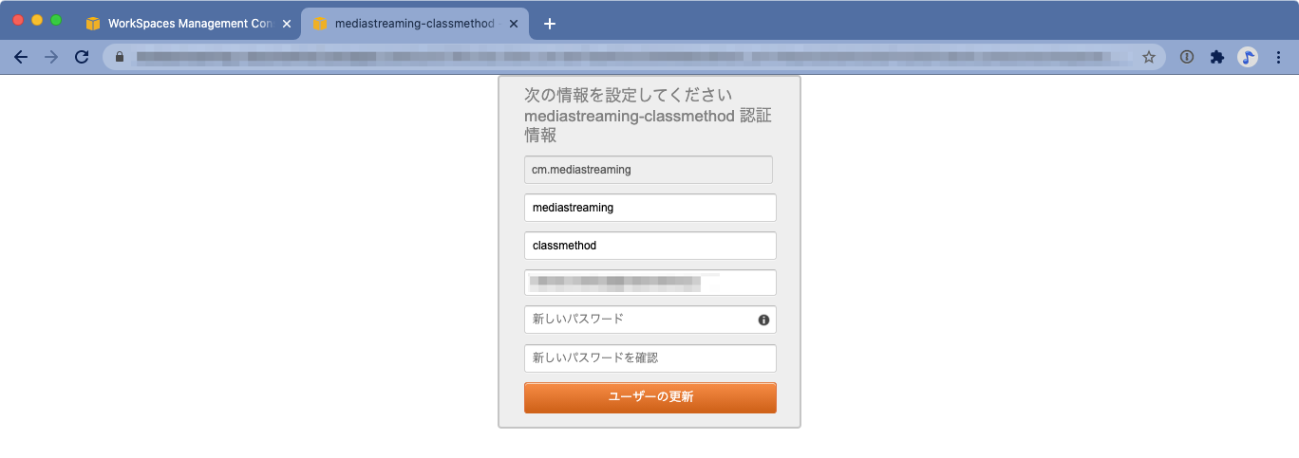
Task: Click the ユーザーの更新 button
Action: coord(650,397)
